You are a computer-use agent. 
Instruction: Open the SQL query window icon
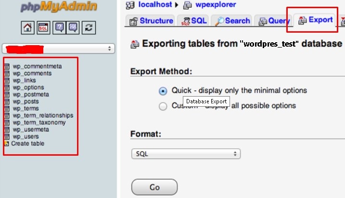43,28
